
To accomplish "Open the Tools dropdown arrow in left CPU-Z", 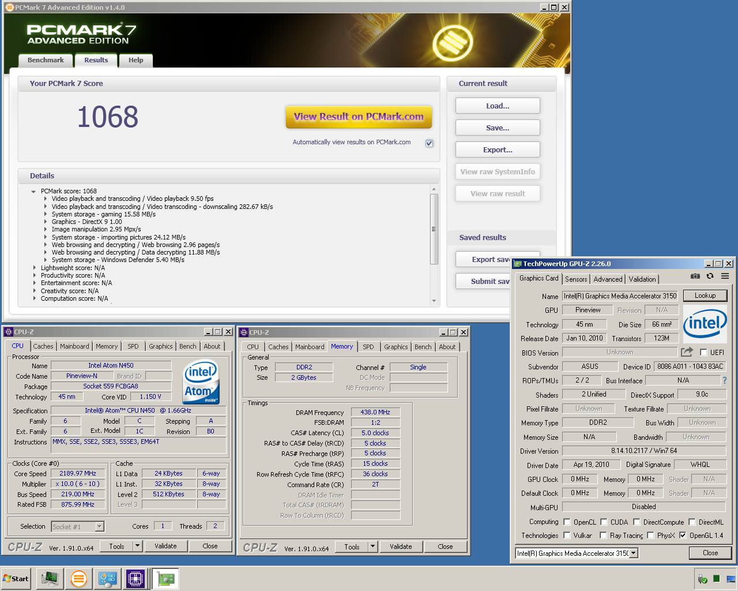I will 137,546.
